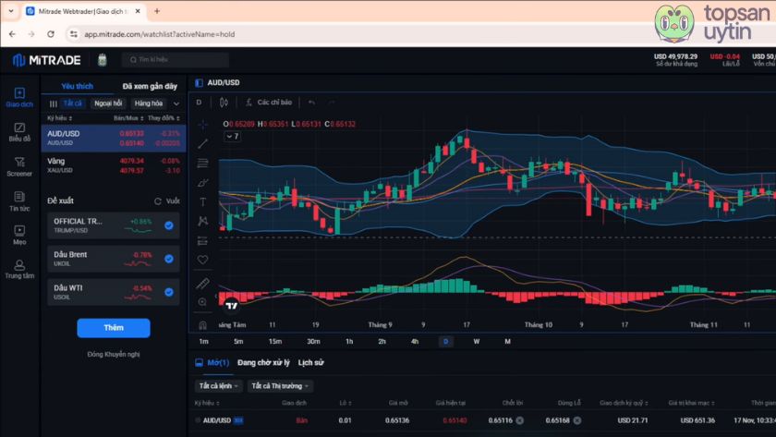Refresh the Đề xuất suggestions
776x437 pixels.
point(158,200)
